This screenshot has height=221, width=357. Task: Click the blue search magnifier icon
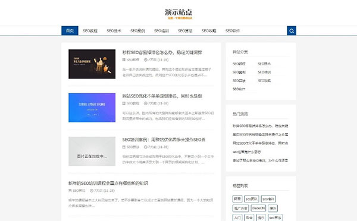292,31
